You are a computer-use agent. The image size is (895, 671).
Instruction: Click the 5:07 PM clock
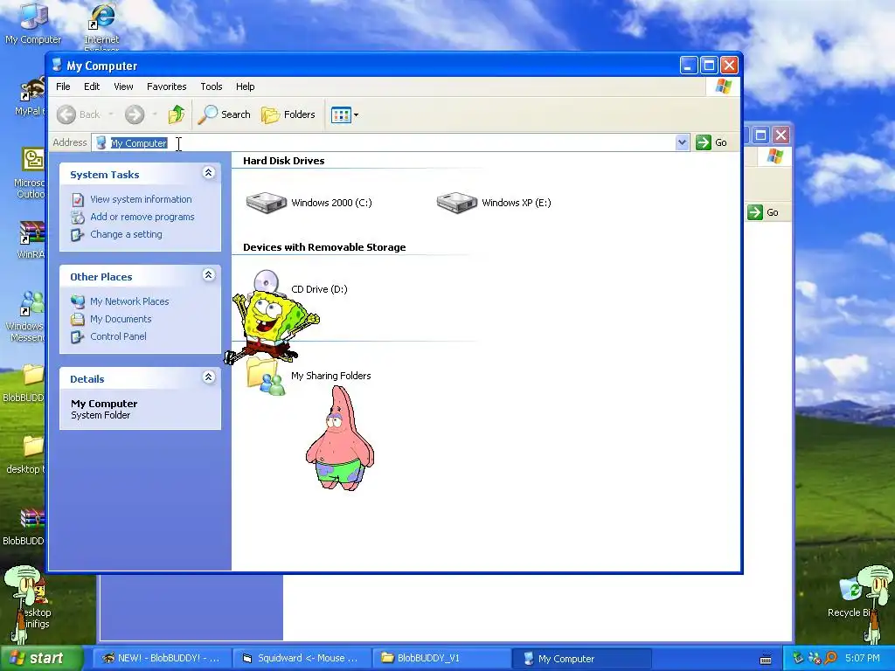pos(863,659)
